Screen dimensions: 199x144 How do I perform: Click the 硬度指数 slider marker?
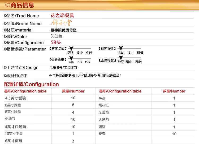coord(71,48)
